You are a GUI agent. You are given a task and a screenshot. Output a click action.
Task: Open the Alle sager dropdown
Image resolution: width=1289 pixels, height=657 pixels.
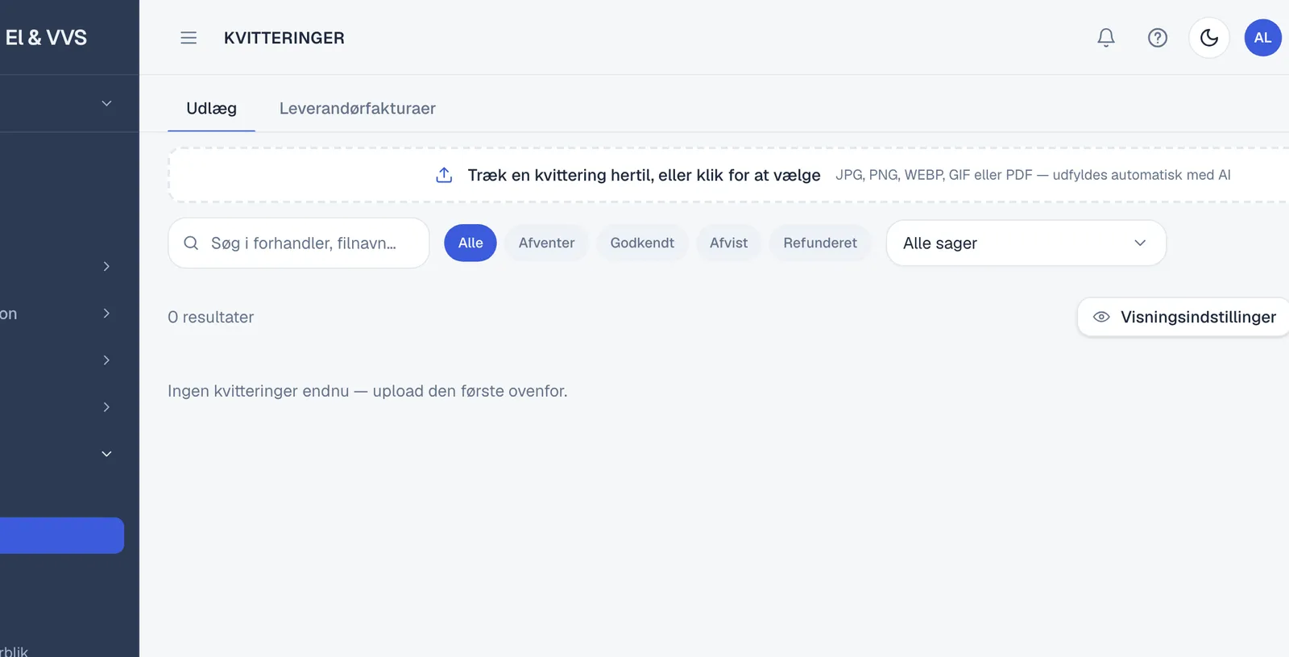tap(1026, 243)
